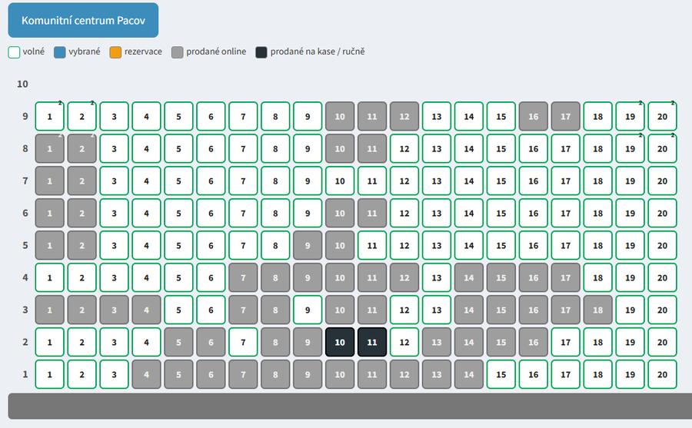Screen dimensions: 692x428
Task: Pick seat 9 in row 3
Action: pyautogui.click(x=308, y=310)
